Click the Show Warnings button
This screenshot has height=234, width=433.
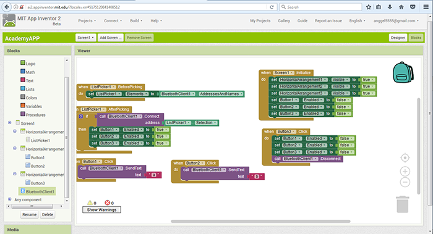coord(101,210)
